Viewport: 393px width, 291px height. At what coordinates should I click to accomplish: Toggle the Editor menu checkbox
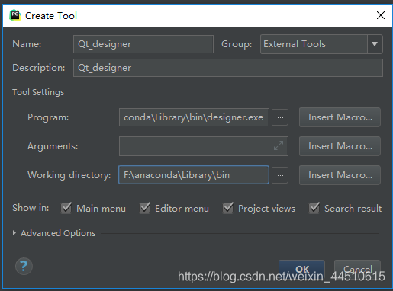145,208
